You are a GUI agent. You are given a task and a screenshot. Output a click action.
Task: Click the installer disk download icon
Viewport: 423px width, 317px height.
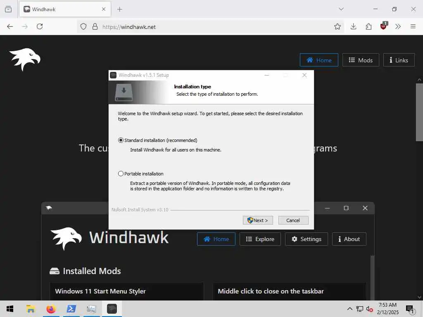click(x=124, y=92)
